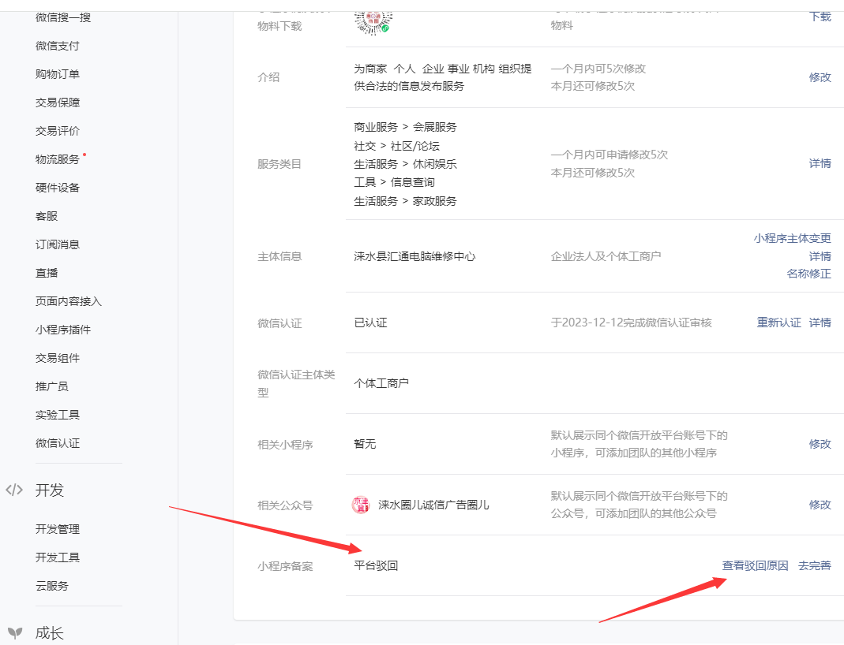Screen dimensions: 844x645
Task: Open 详情 in the 主体信息 row
Action: pos(820,256)
